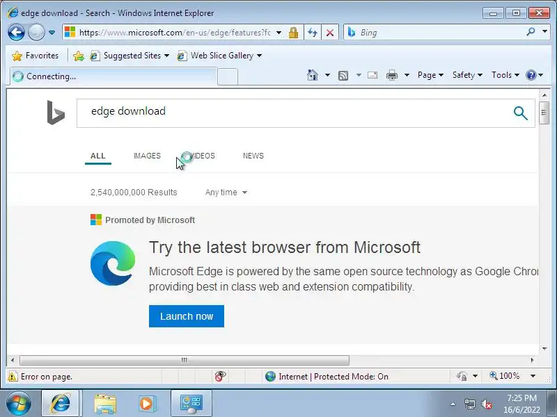This screenshot has height=417, width=557.
Task: Open Web Slice Gallery dropdown
Action: (219, 56)
